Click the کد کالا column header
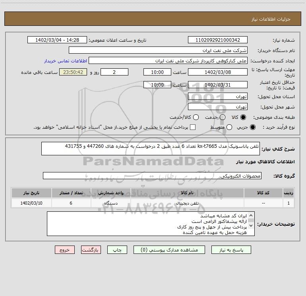The image size is (306, 296). click(263, 193)
